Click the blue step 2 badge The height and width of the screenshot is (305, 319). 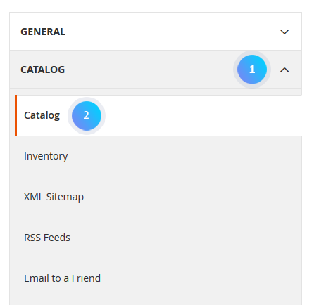[x=87, y=116]
